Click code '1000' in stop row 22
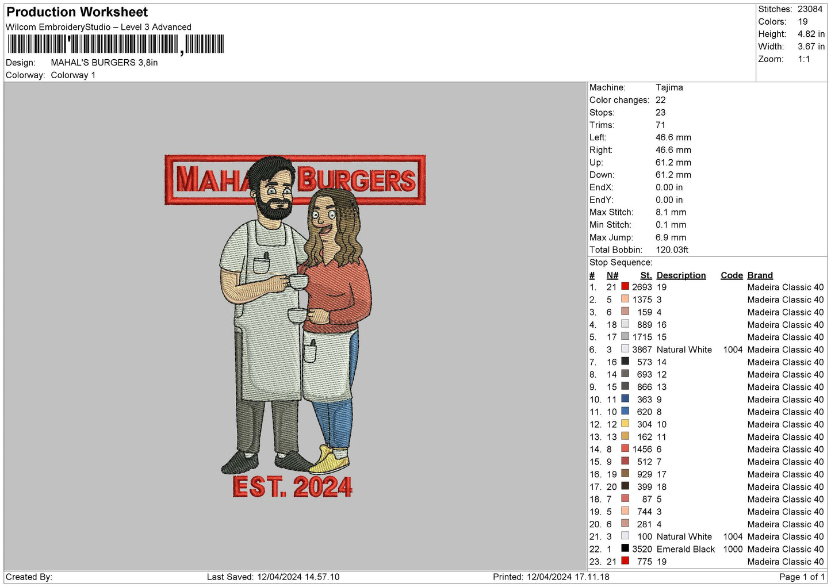Viewport: 831px width, 587px height. pyautogui.click(x=733, y=549)
